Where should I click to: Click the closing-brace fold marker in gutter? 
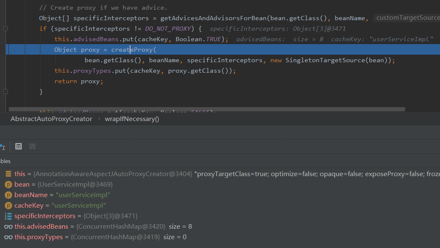point(5,91)
